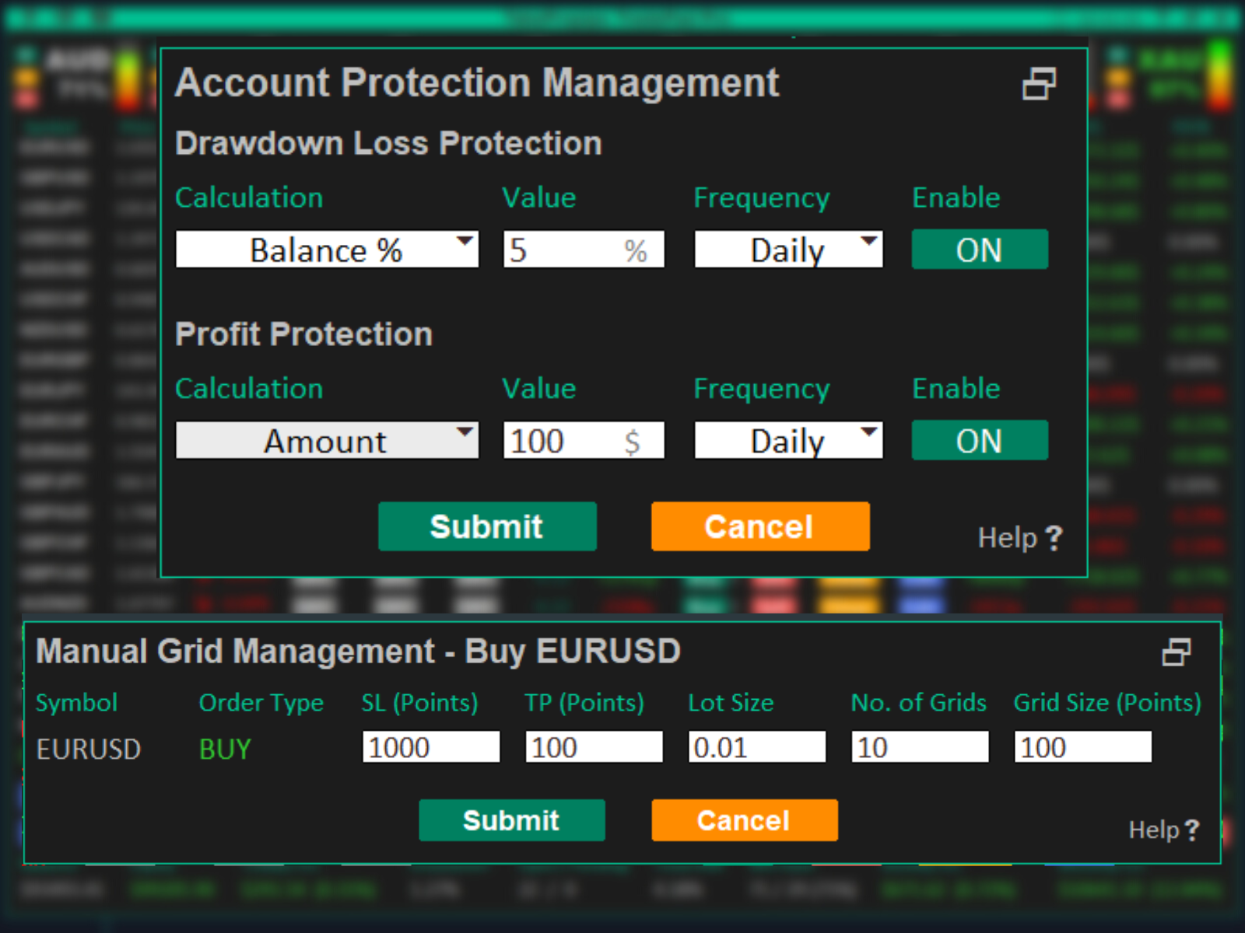Click the Manual Grid Management title

pyautogui.click(x=358, y=652)
